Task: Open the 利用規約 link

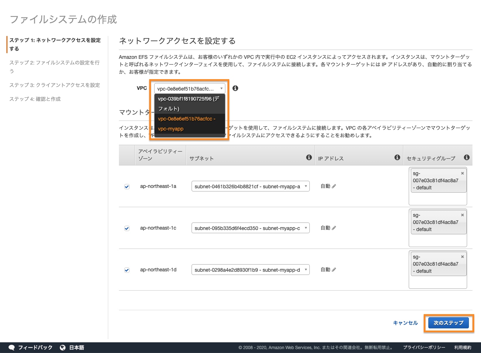Action: pos(462,348)
